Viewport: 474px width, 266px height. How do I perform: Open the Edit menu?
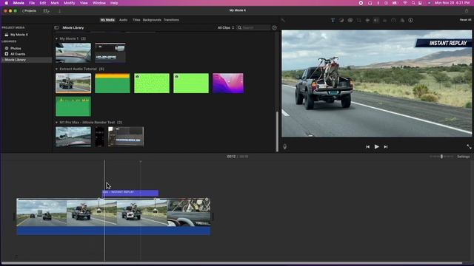tap(43, 3)
